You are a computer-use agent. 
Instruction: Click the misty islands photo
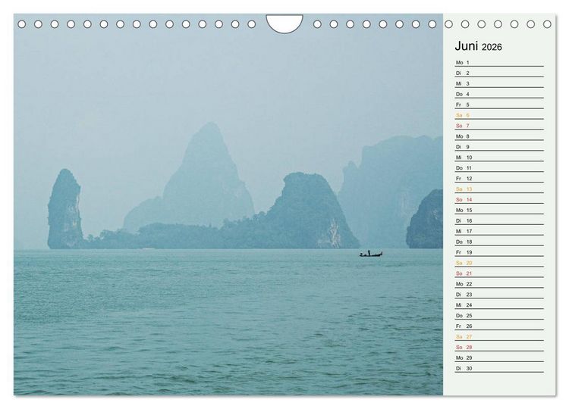pos(228,204)
